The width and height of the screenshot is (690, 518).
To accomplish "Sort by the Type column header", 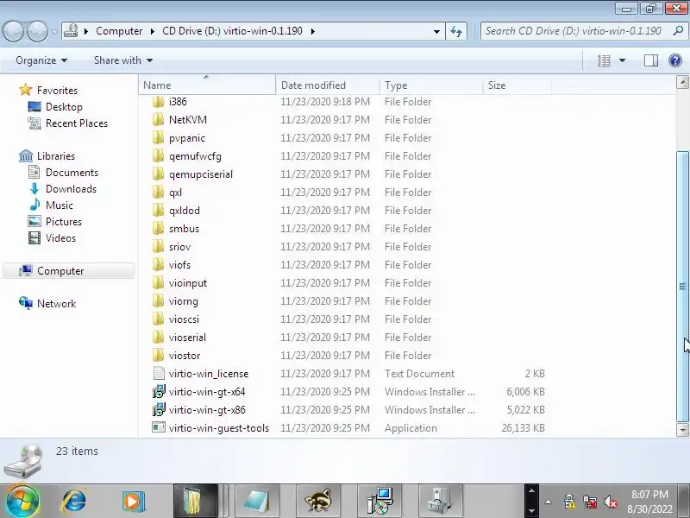I will (x=430, y=85).
